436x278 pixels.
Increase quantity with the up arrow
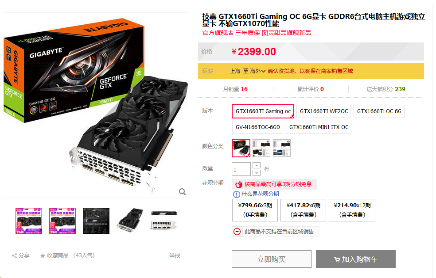click(x=257, y=166)
